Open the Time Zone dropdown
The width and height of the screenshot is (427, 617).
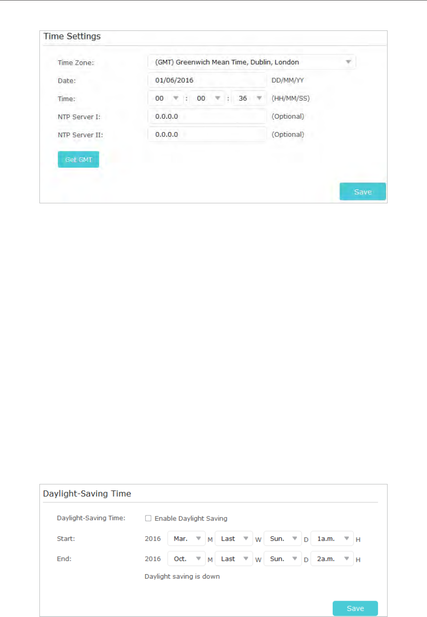pos(251,62)
